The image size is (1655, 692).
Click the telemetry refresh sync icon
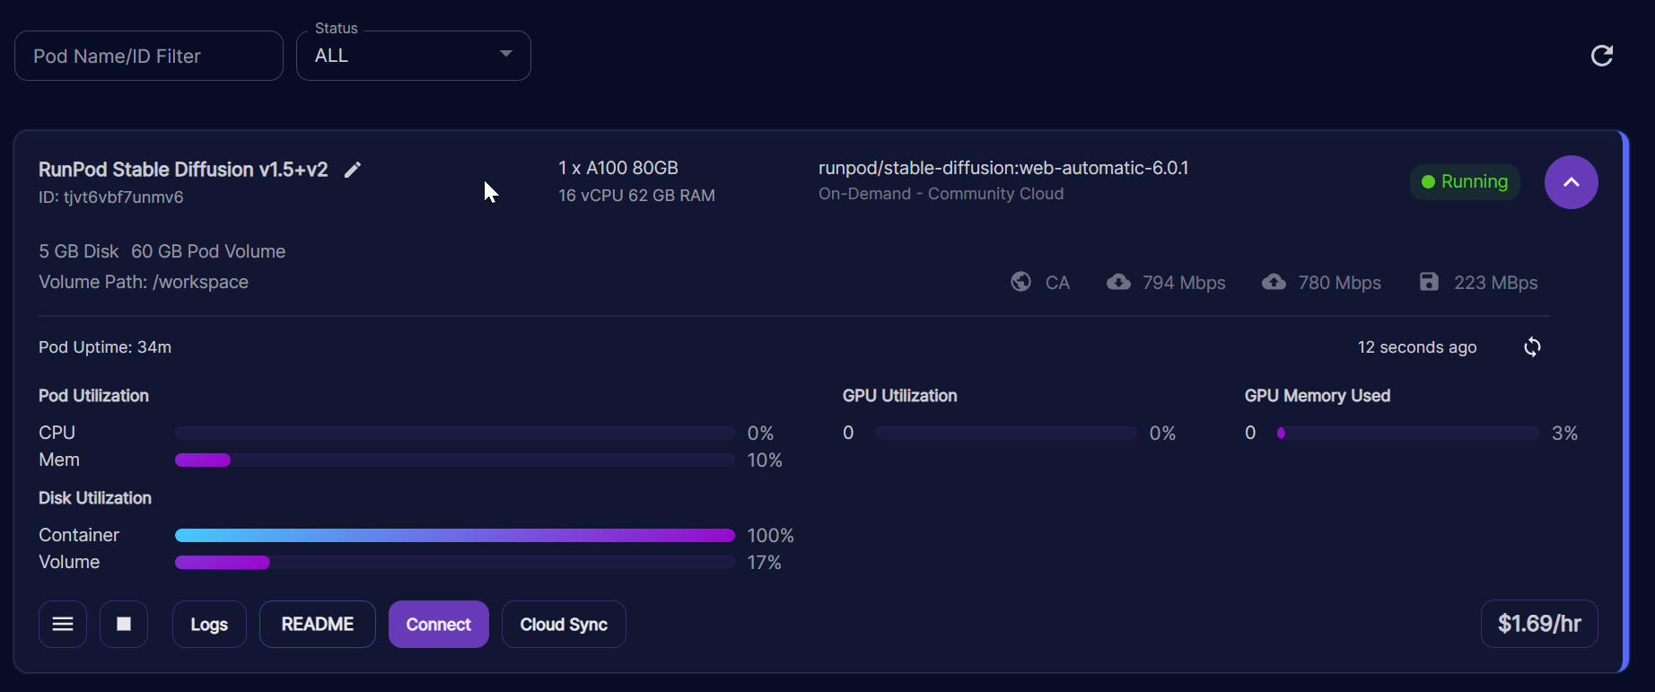(x=1532, y=347)
